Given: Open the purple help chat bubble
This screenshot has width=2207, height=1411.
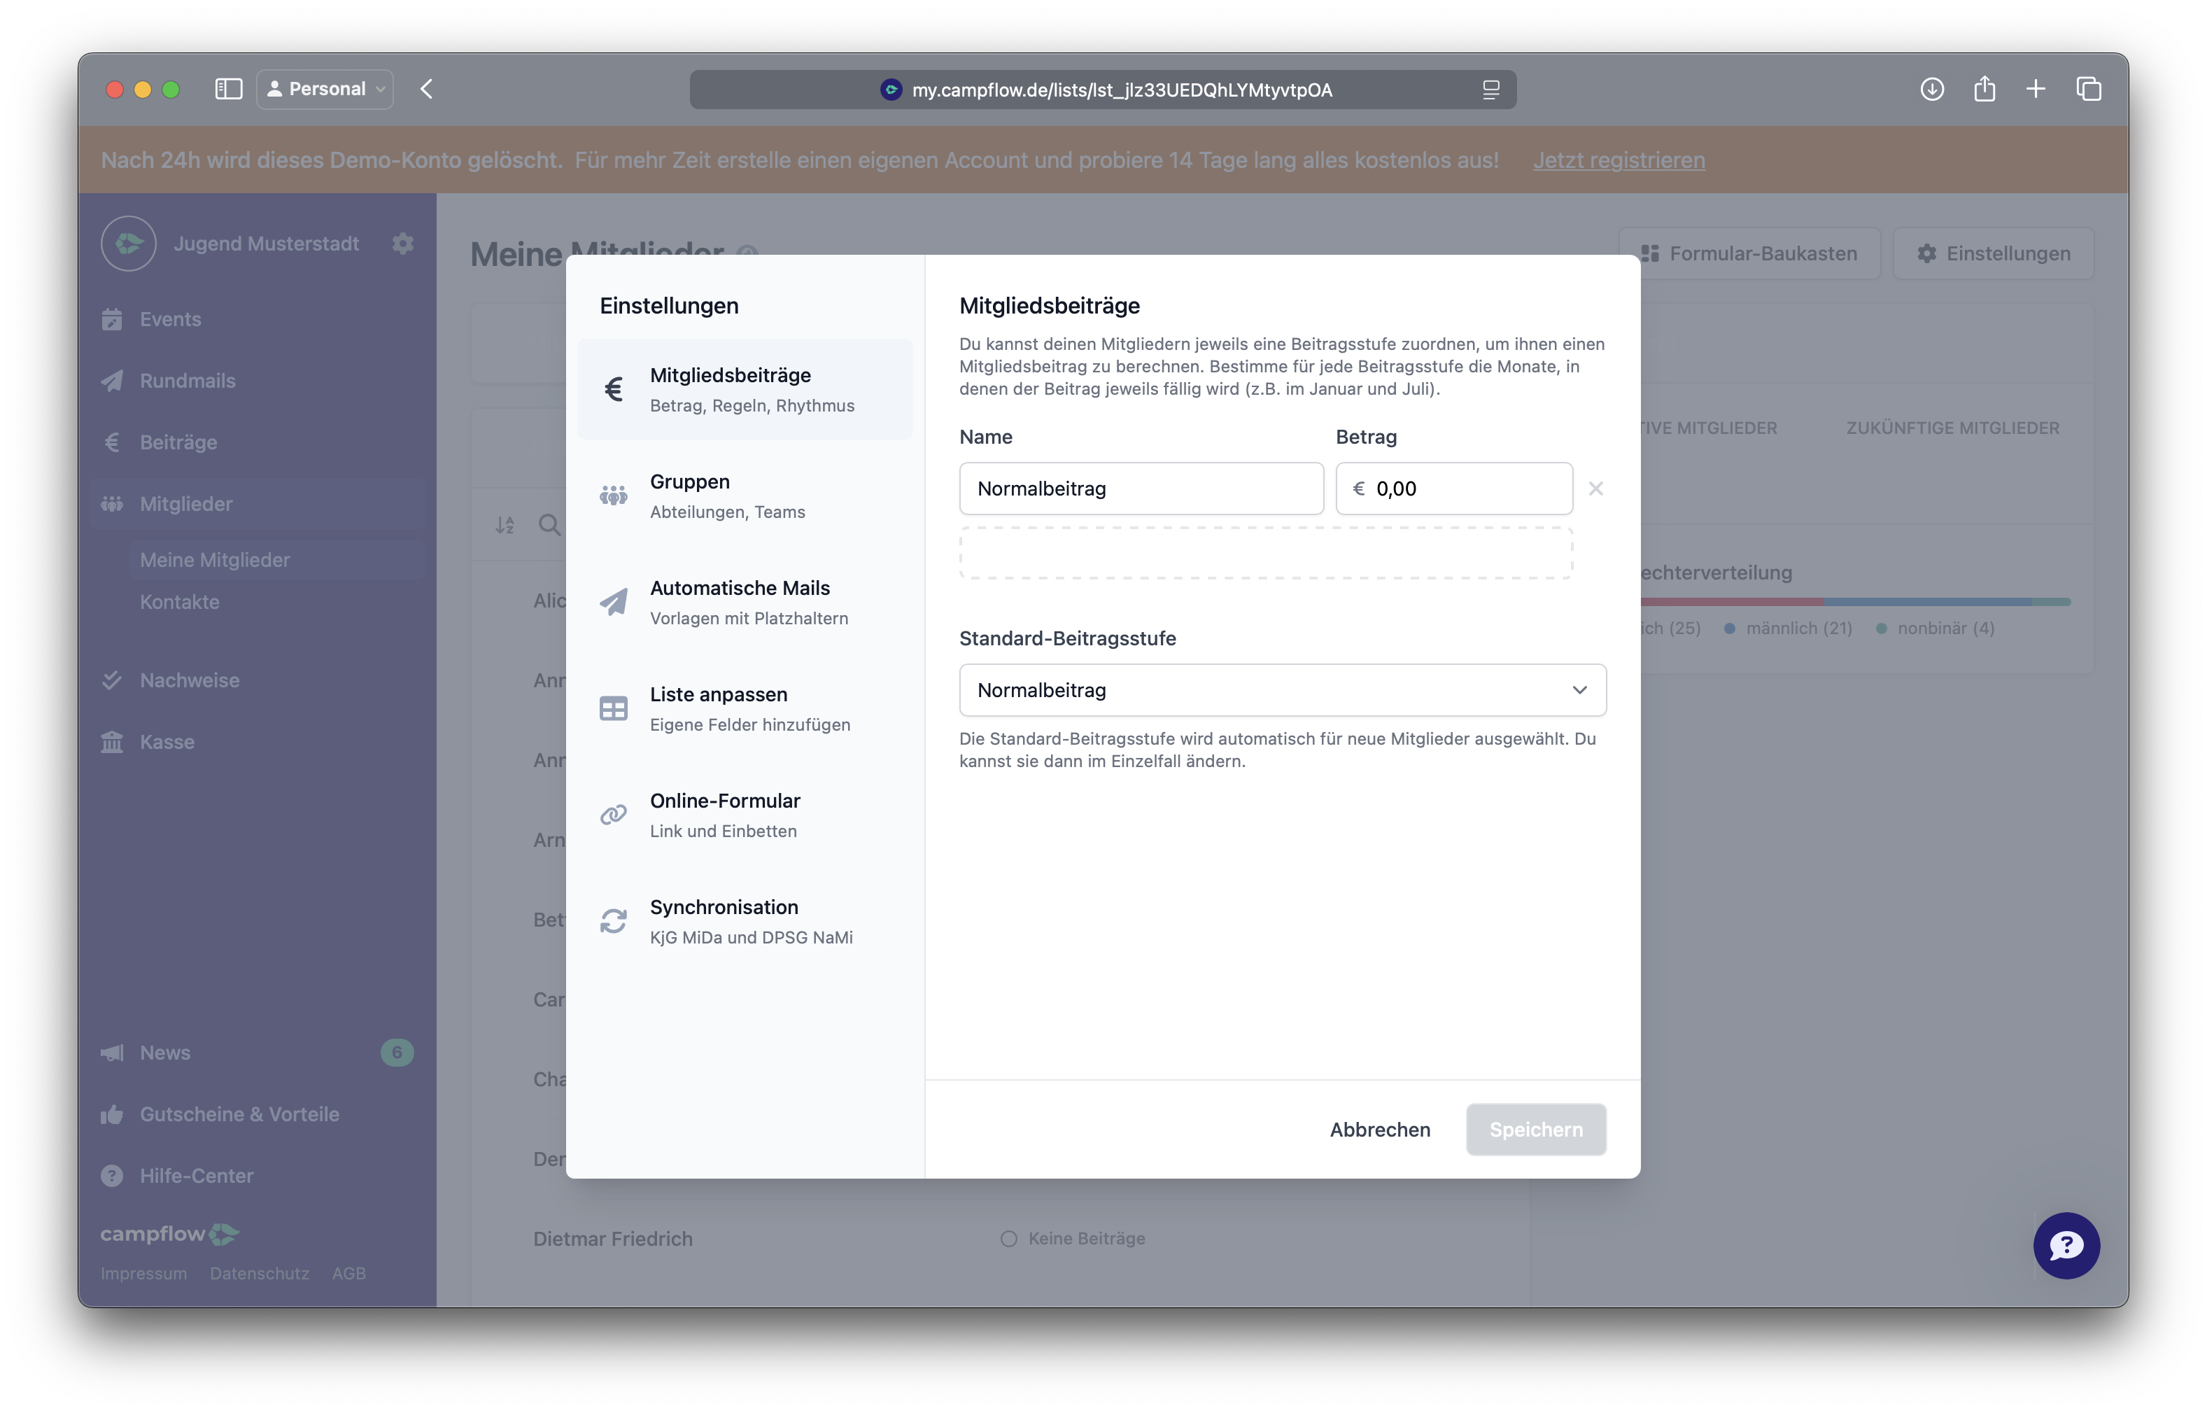Looking at the screenshot, I should tap(2066, 1245).
